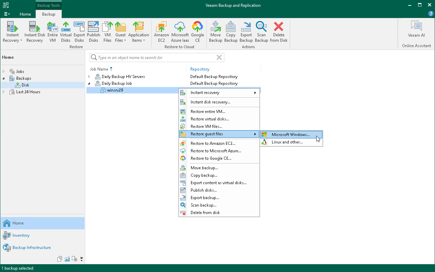Open the Backup Infrastructure view
The image size is (435, 272).
[x=42, y=248]
